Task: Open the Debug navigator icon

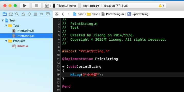Action: pos(35,14)
